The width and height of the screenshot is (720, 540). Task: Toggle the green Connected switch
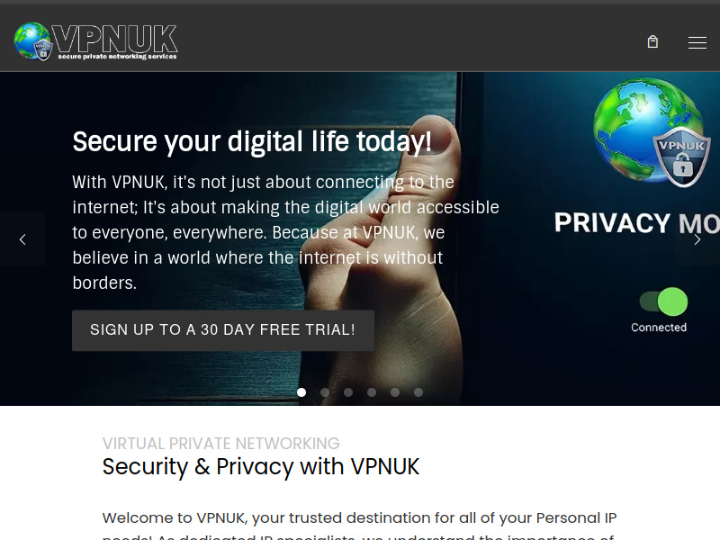click(663, 301)
